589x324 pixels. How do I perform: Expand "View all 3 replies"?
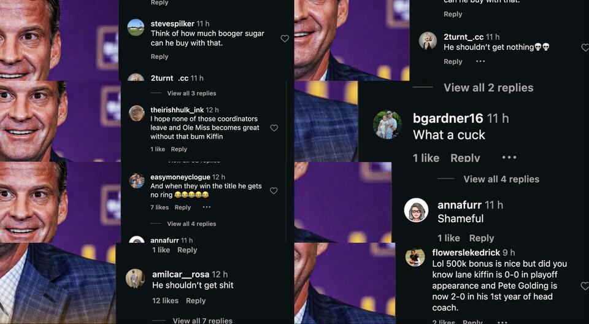pos(191,93)
